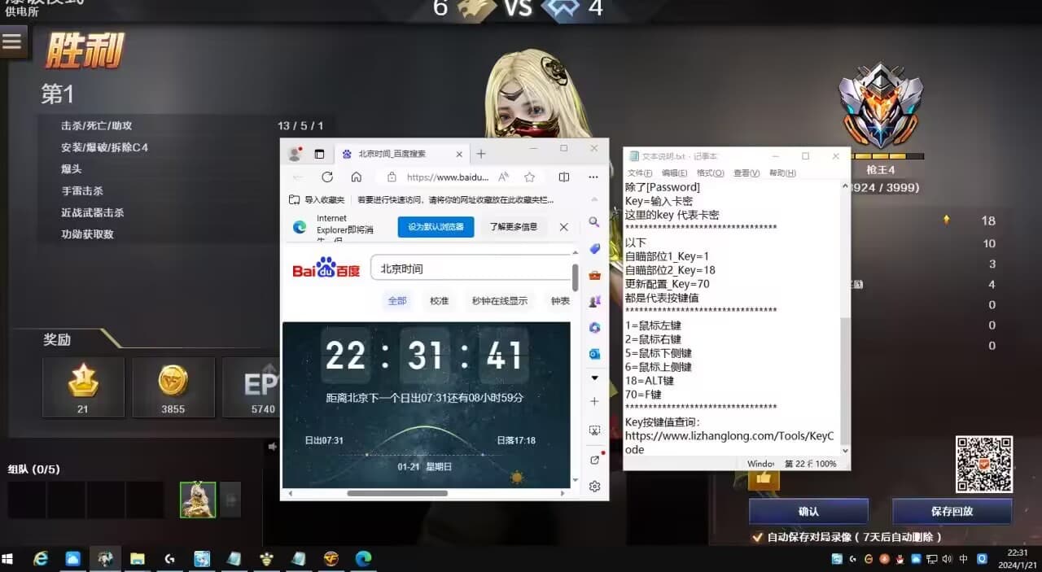Viewport: 1042px width, 572px height.
Task: Click the thumbs-up like icon
Action: pos(764,479)
